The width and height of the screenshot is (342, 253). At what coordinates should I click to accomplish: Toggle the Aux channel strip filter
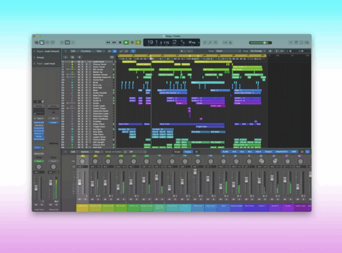[242, 151]
